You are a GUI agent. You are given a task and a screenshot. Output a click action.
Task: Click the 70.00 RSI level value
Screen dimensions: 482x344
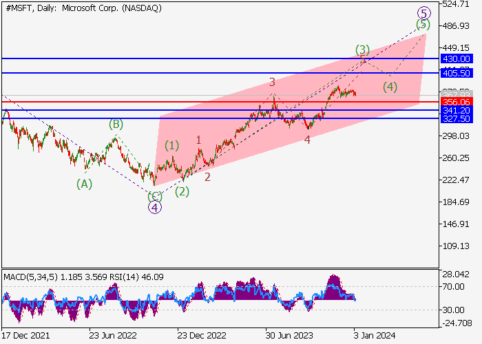click(x=453, y=287)
